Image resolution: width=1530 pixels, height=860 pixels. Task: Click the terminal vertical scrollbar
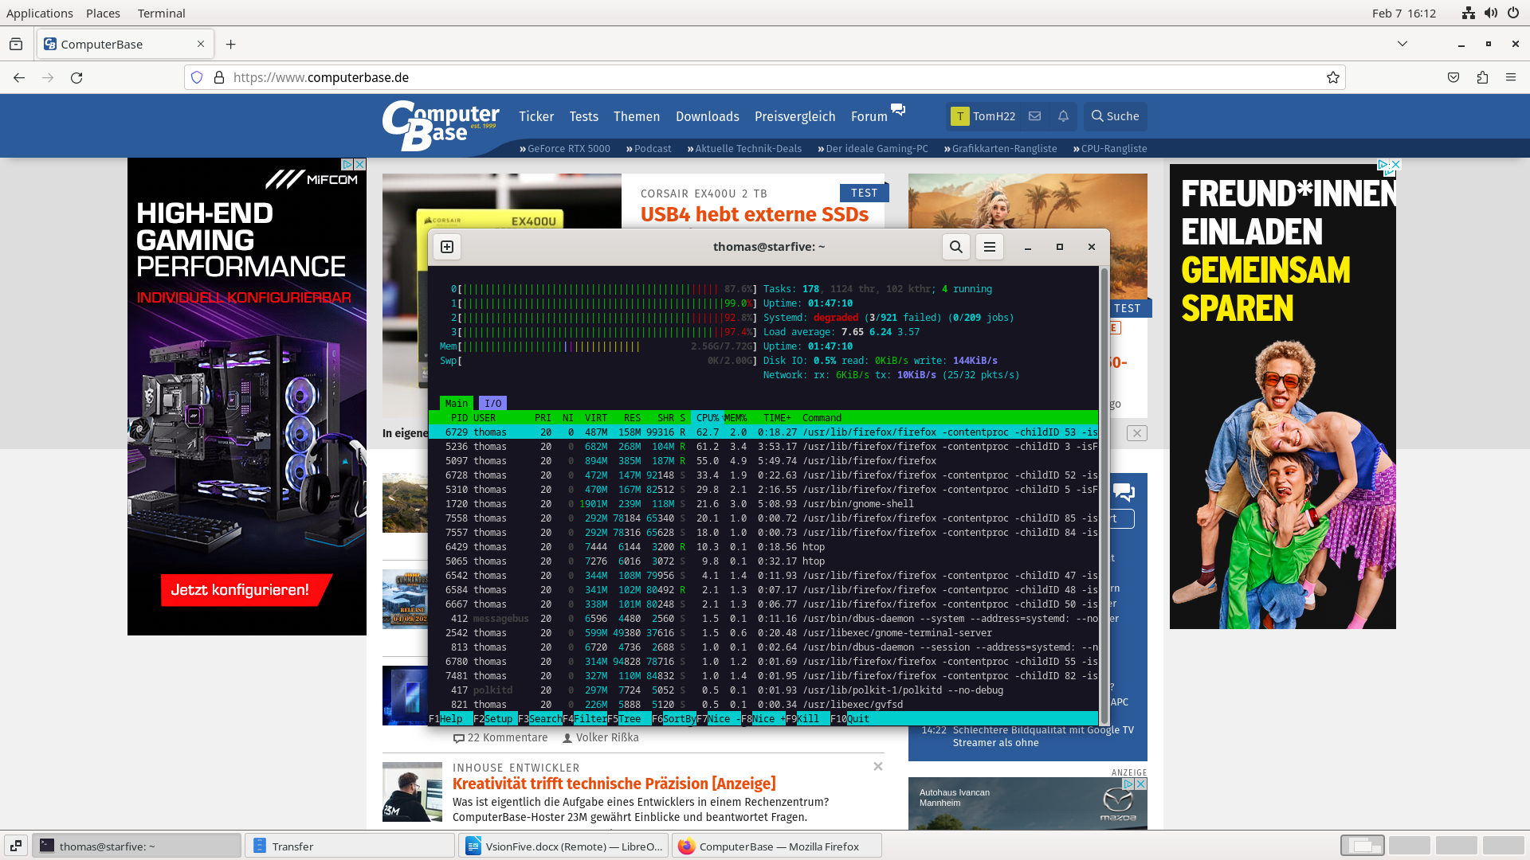pyautogui.click(x=1104, y=494)
